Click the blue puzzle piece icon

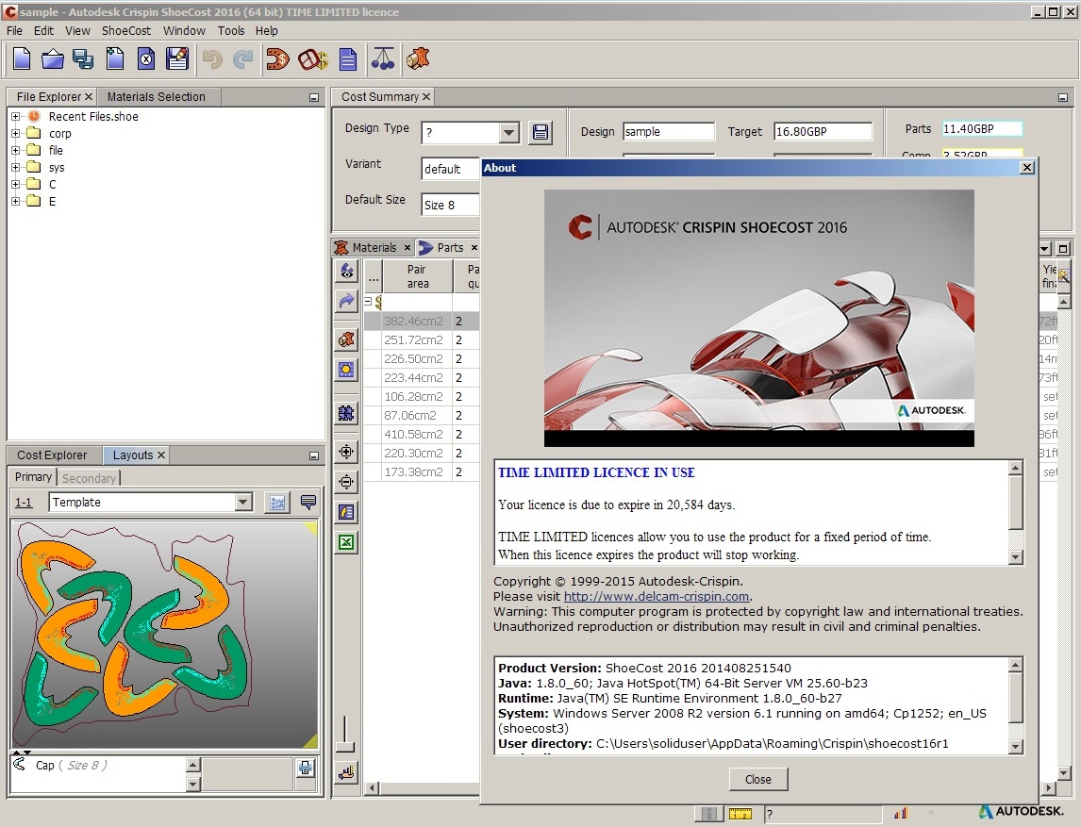pos(347,413)
